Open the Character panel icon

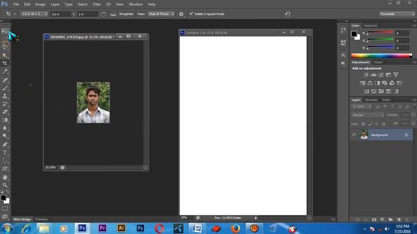point(343,55)
